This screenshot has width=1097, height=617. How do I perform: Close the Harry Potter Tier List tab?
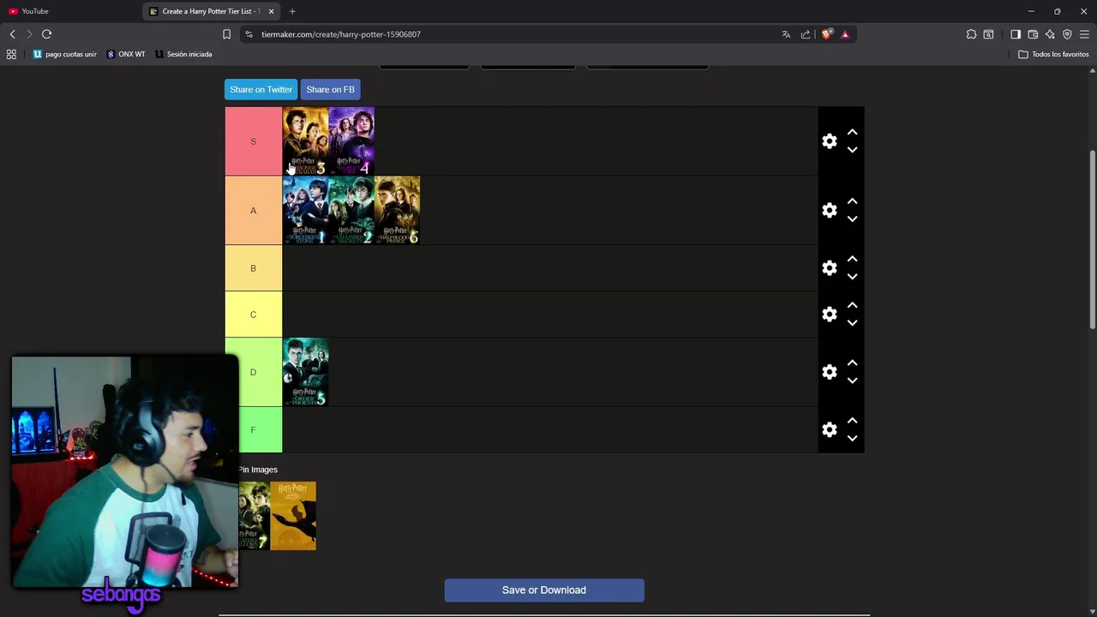[x=272, y=11]
